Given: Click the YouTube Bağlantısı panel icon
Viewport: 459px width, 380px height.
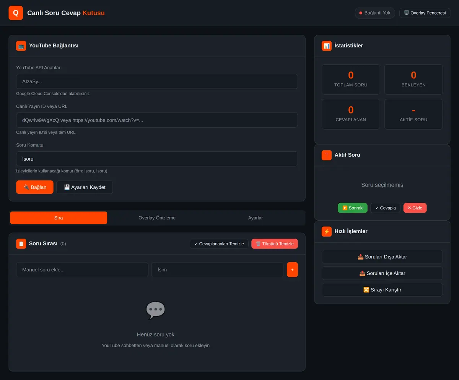Looking at the screenshot, I should click(21, 46).
